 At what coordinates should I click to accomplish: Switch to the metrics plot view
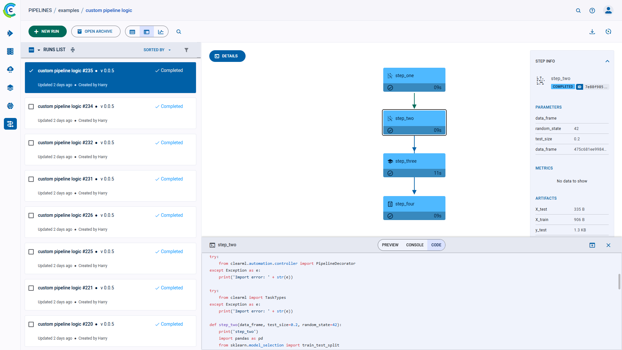161,31
